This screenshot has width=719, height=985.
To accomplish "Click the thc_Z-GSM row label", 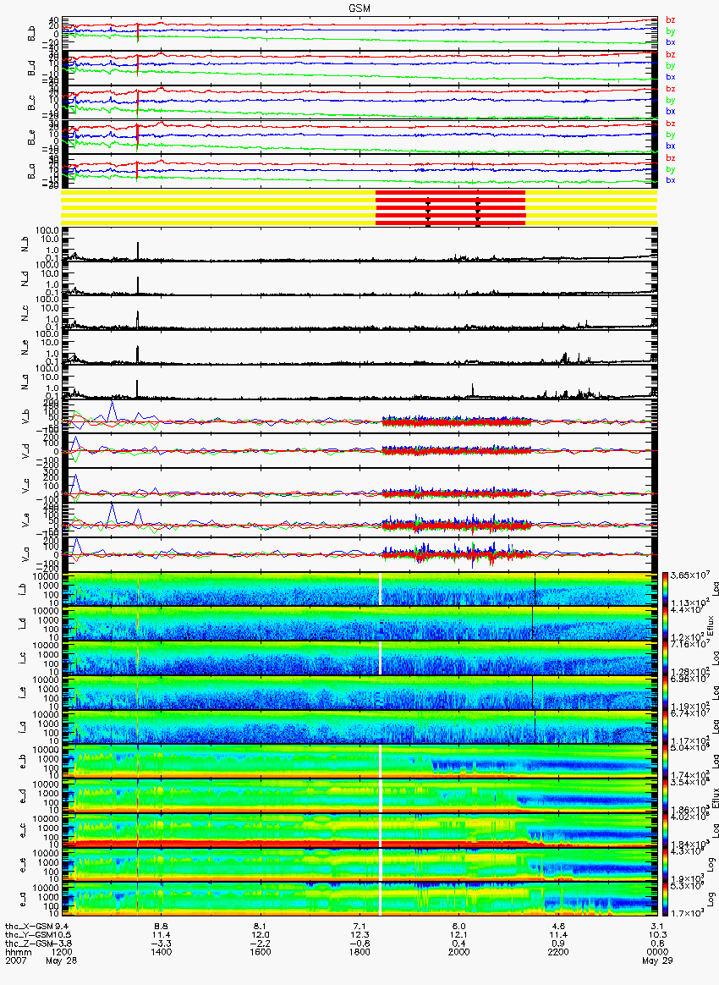I will click(x=29, y=944).
